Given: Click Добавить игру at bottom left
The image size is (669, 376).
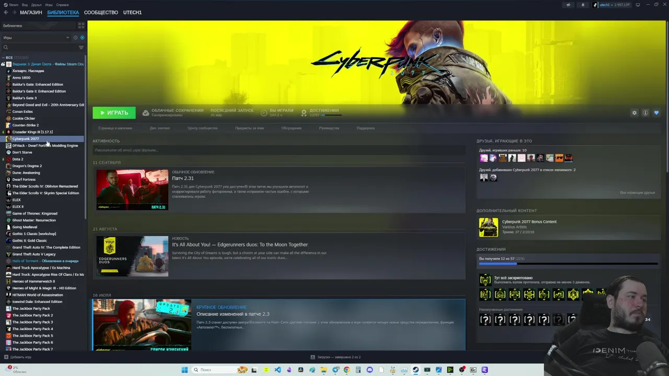Looking at the screenshot, I should pyautogui.click(x=17, y=357).
